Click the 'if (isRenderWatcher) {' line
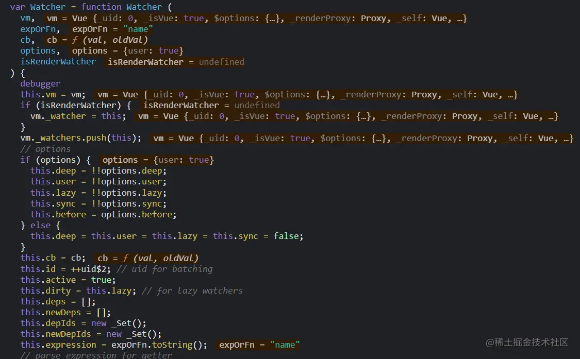580x359 pixels. (76, 106)
